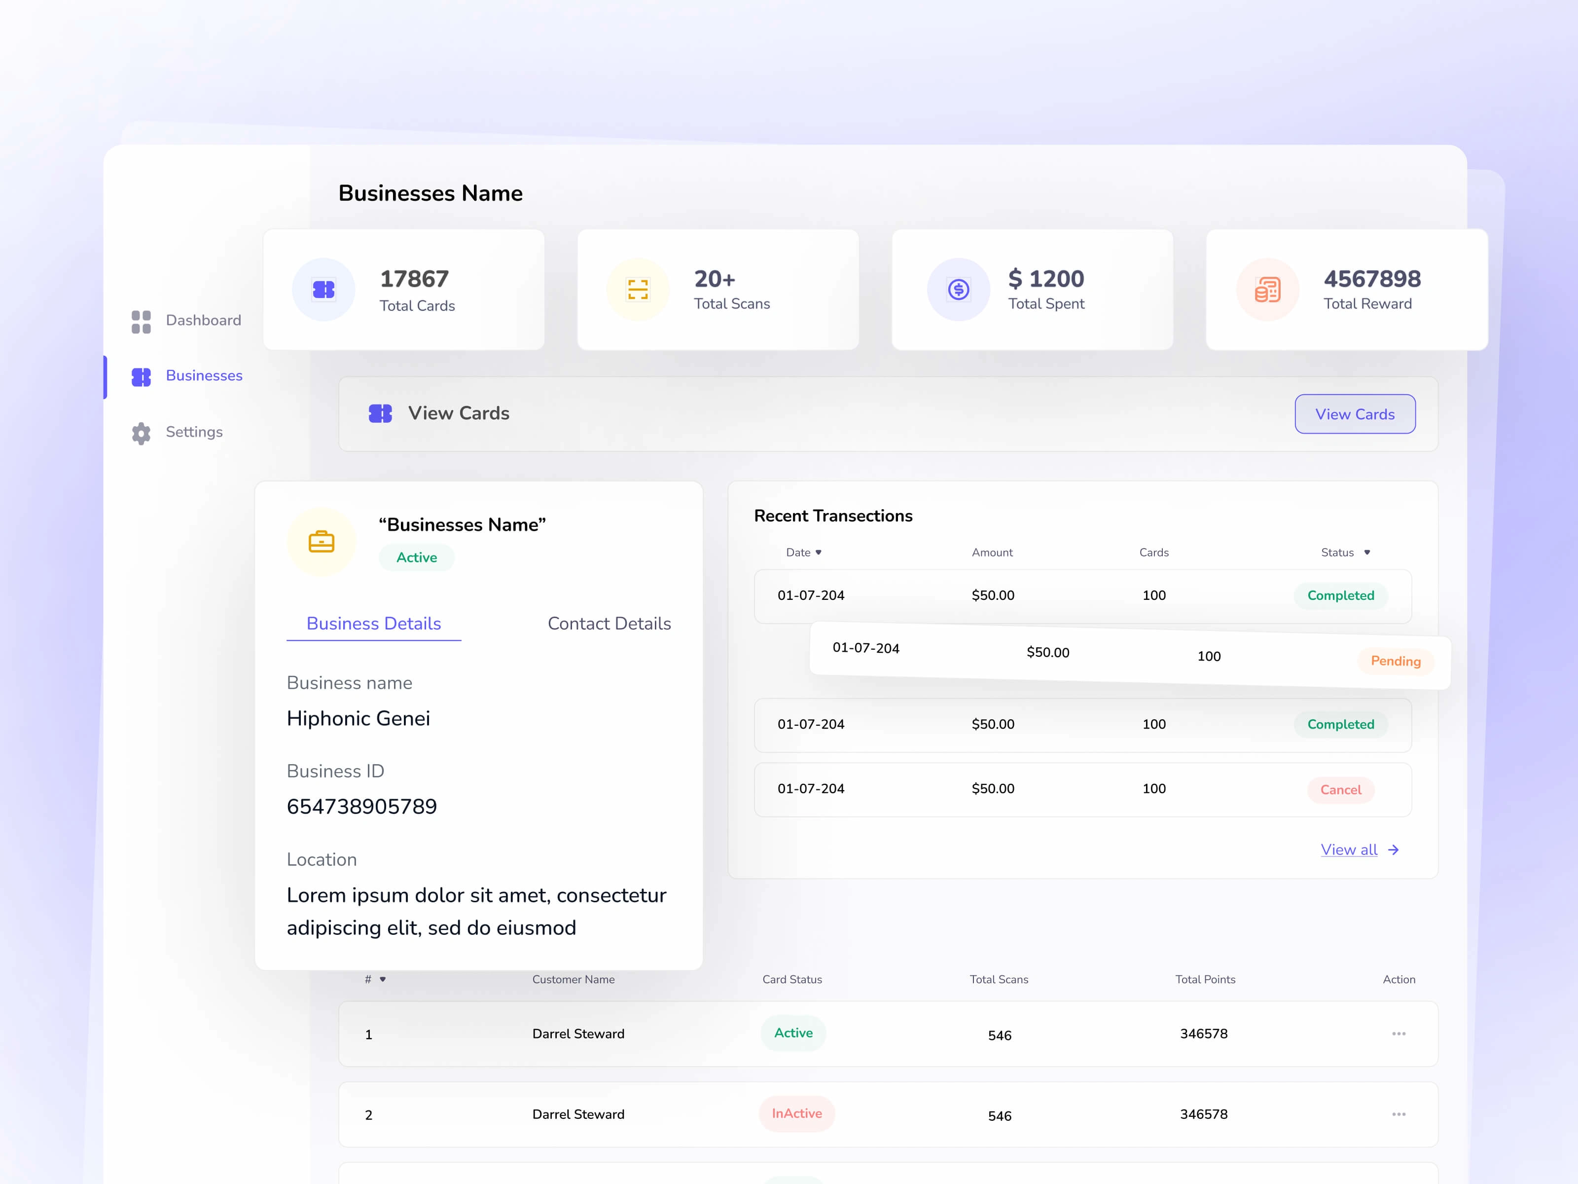1578x1184 pixels.
Task: Open the 4567898 Total Reward card
Action: (x=1347, y=289)
